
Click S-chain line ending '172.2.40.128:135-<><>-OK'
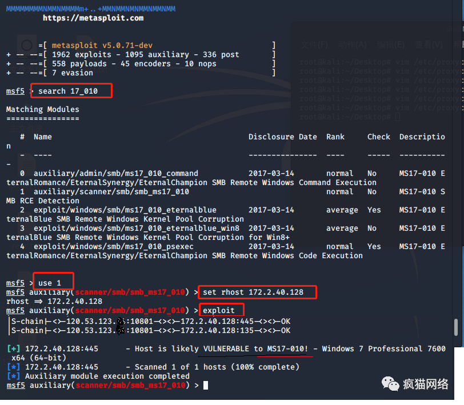click(151, 330)
